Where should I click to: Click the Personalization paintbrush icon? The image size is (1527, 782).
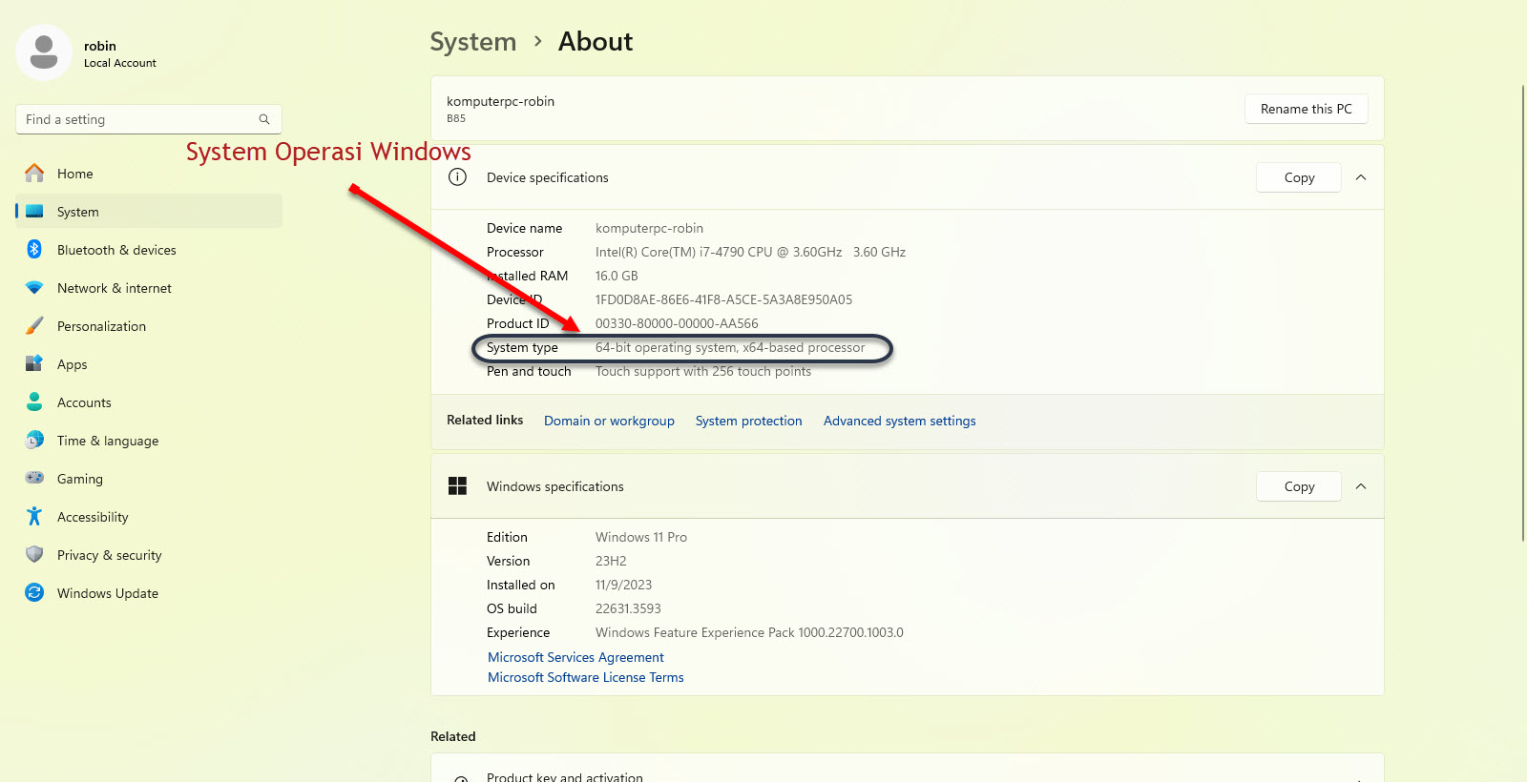(x=34, y=325)
